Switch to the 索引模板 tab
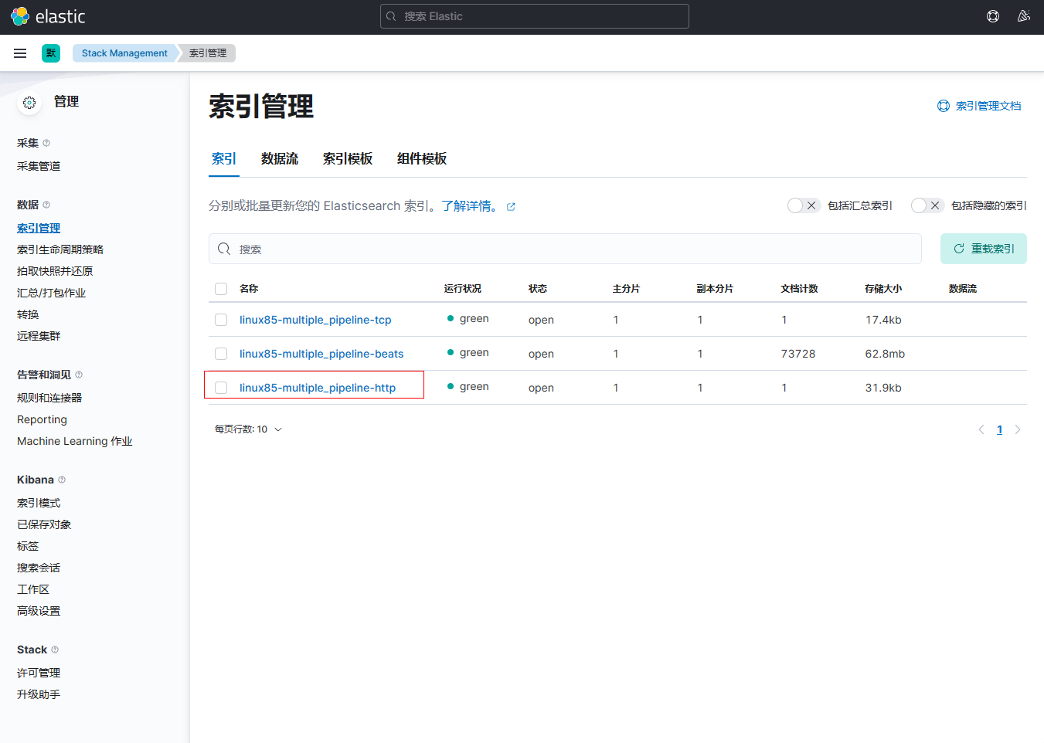1044x743 pixels. [x=348, y=159]
